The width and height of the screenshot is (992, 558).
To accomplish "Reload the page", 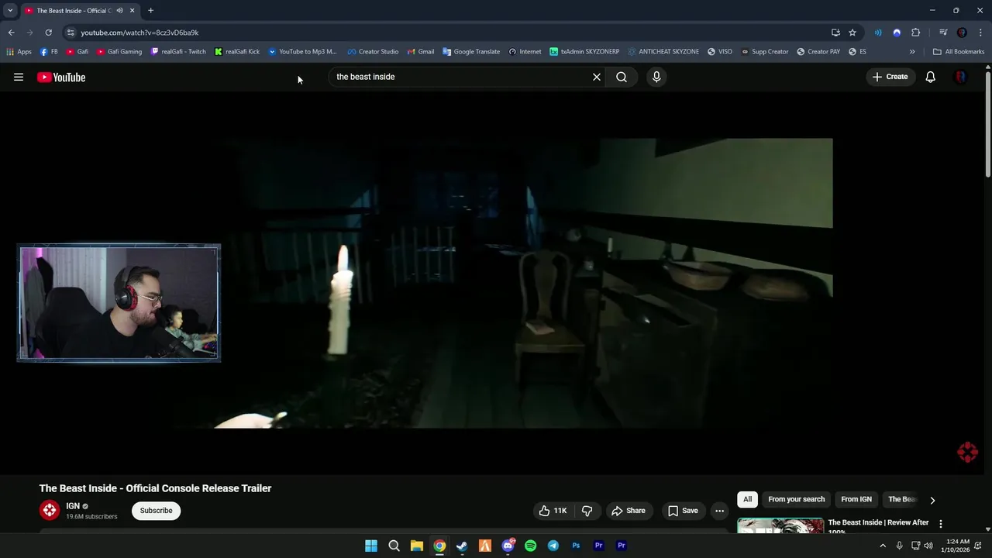I will (48, 33).
